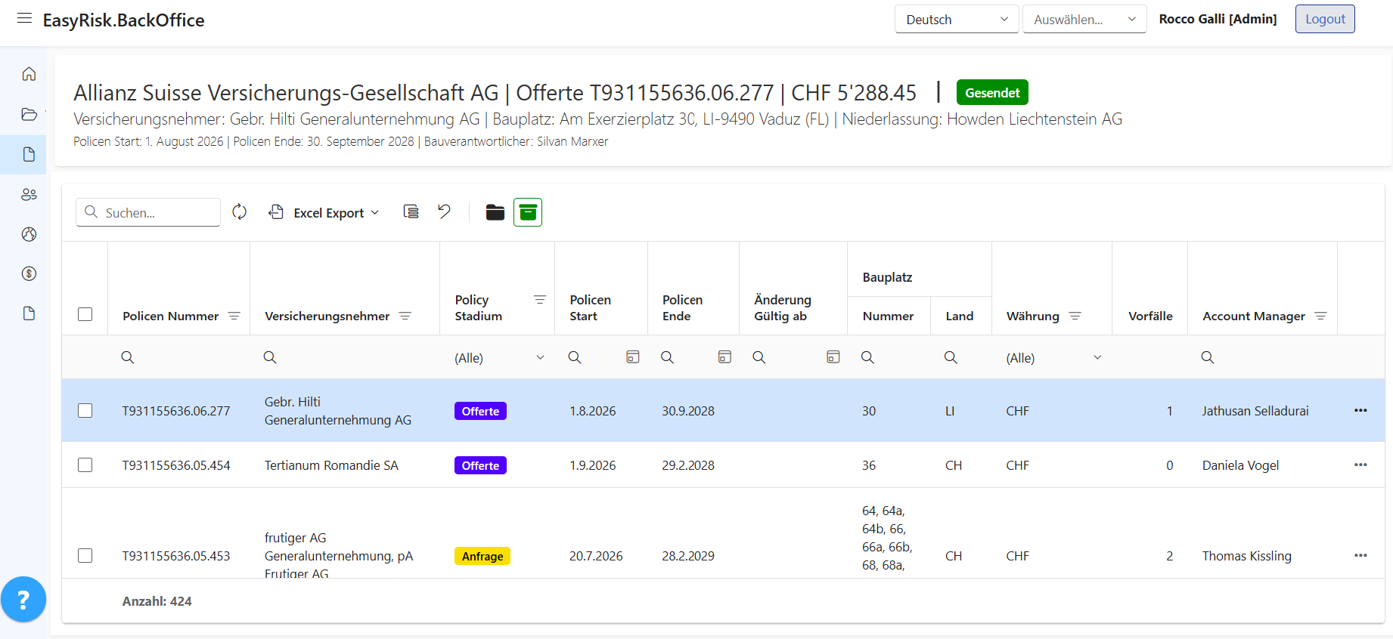Open the folder icon in sidebar
The image size is (1393, 639).
pos(29,114)
